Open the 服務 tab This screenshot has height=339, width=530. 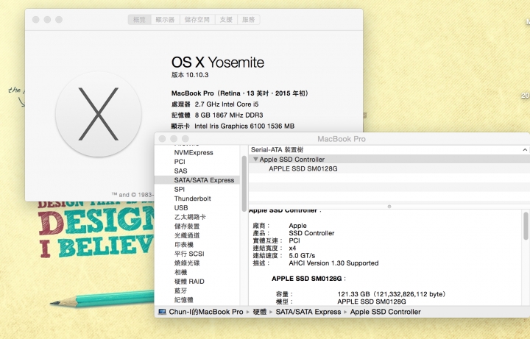tap(249, 20)
